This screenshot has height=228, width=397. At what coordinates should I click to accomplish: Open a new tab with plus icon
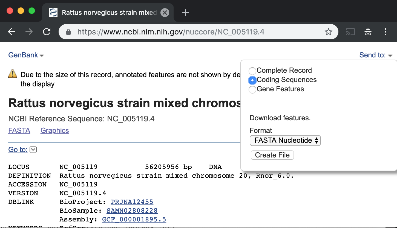pyautogui.click(x=186, y=13)
